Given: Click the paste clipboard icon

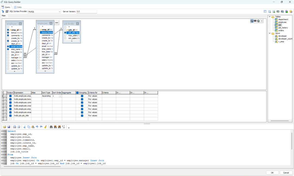Looking at the screenshot, I should point(33,127).
